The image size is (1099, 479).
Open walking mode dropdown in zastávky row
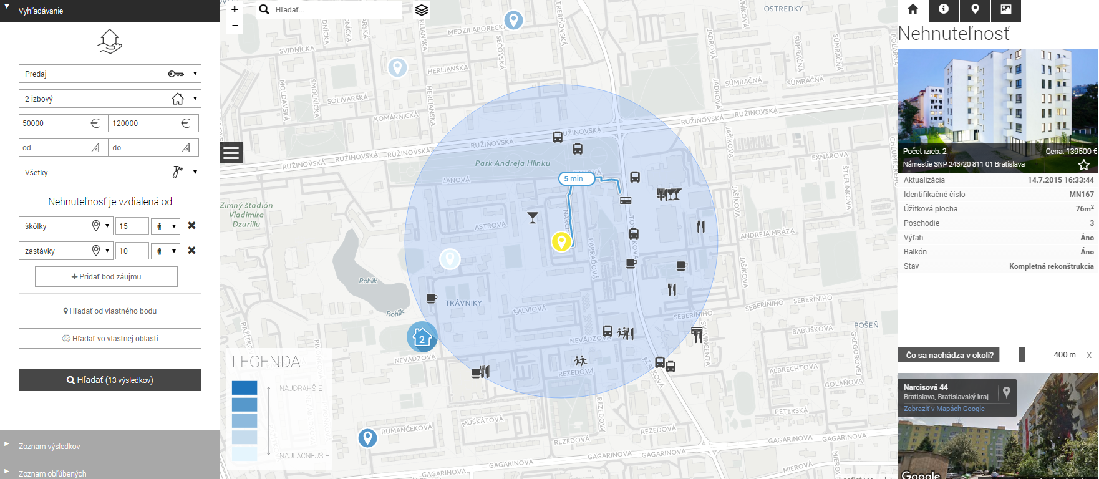tap(165, 251)
